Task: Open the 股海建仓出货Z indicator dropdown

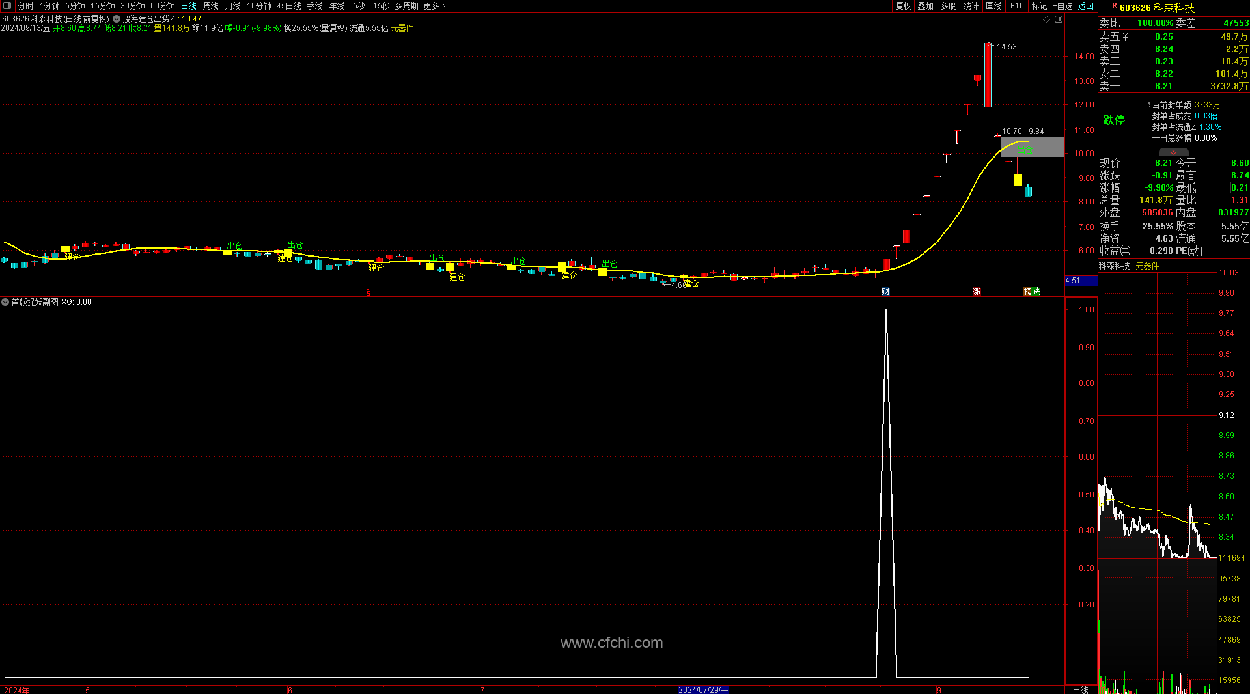Action: pos(117,20)
